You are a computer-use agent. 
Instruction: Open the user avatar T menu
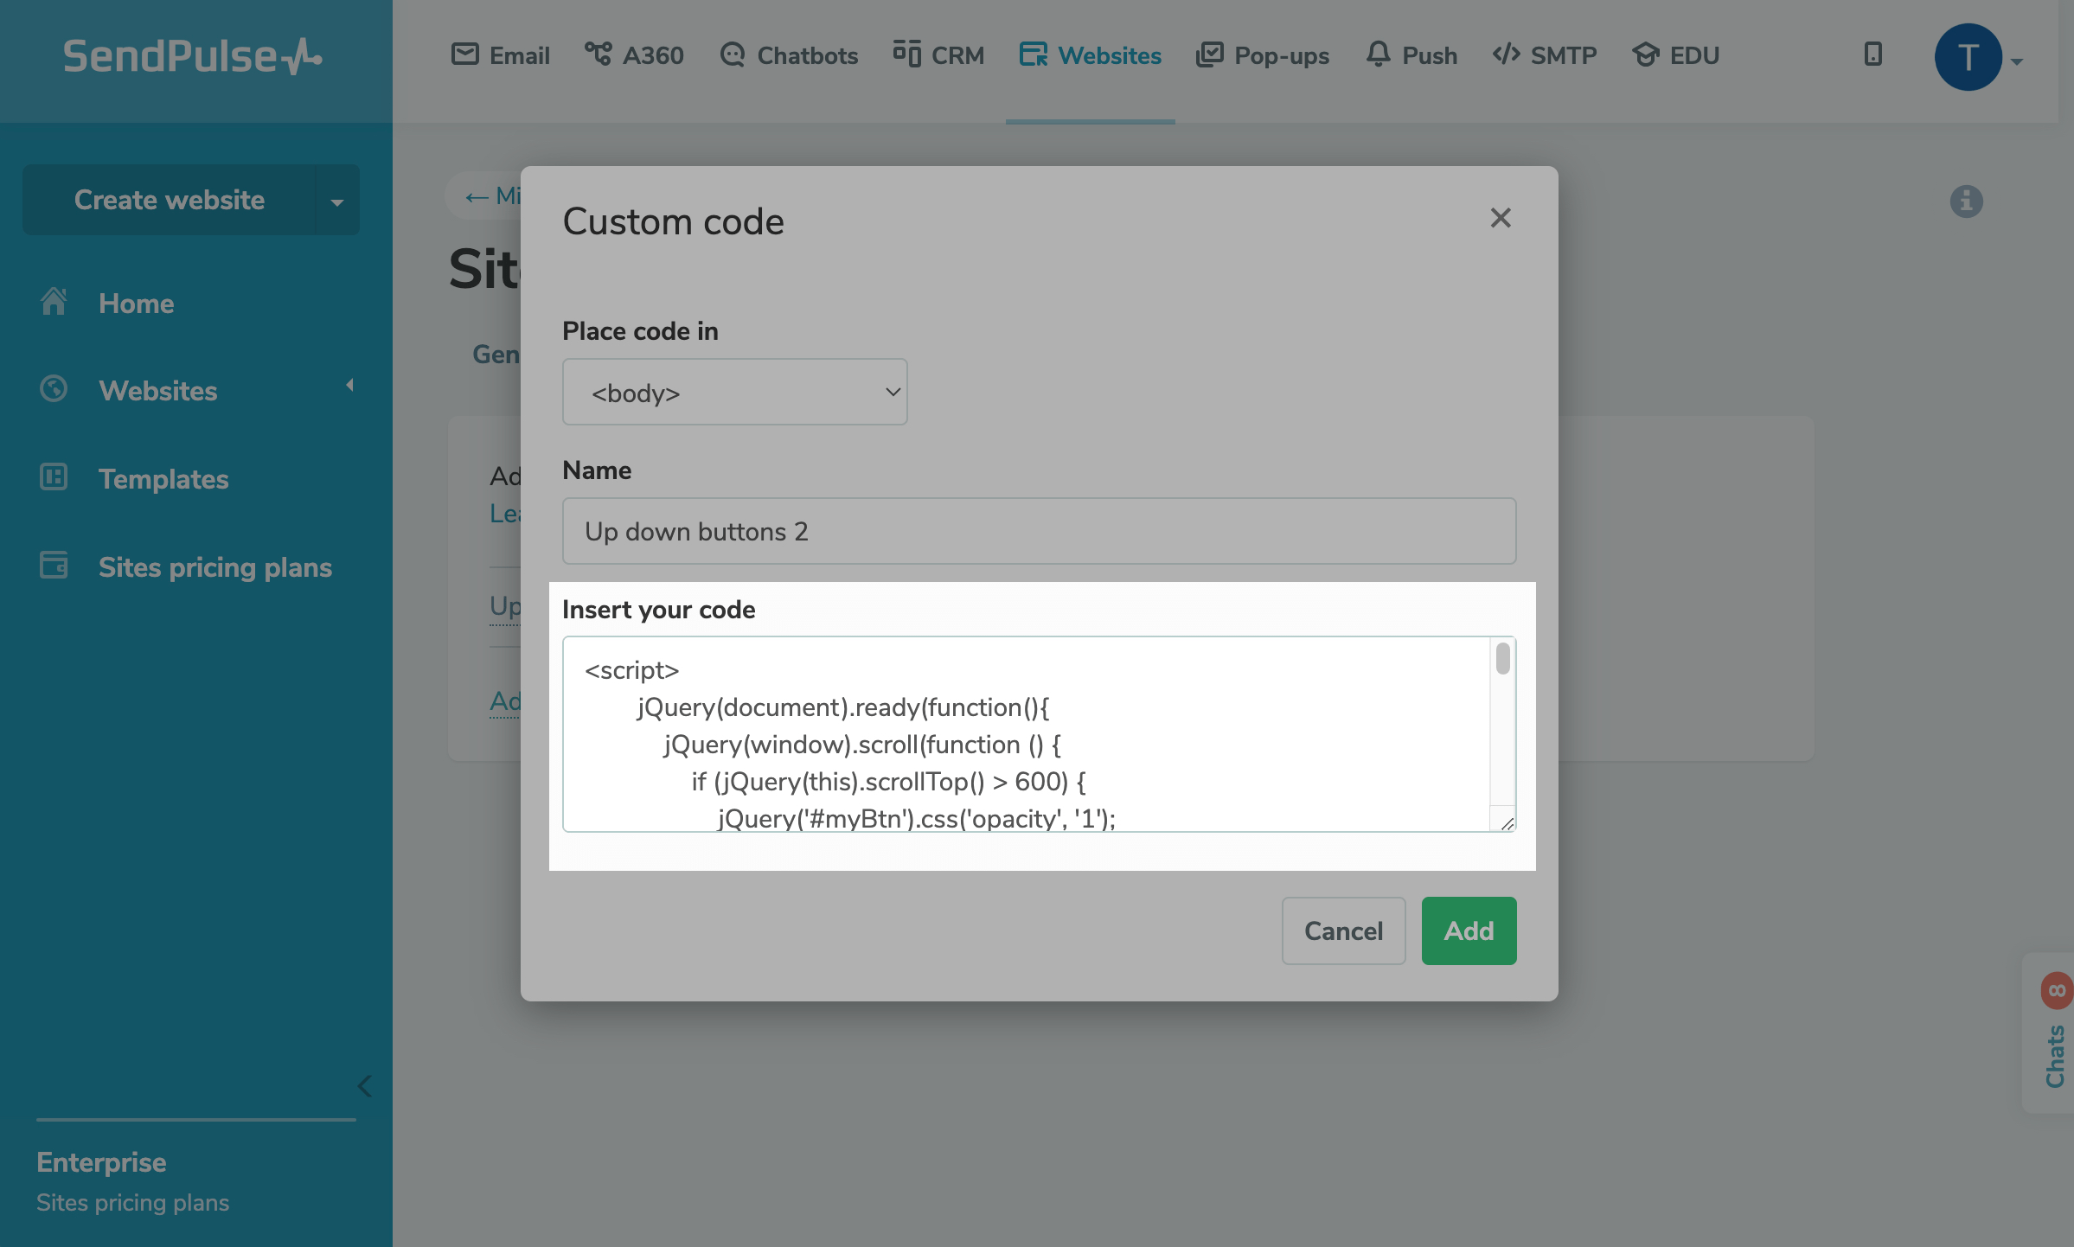coord(1968,57)
